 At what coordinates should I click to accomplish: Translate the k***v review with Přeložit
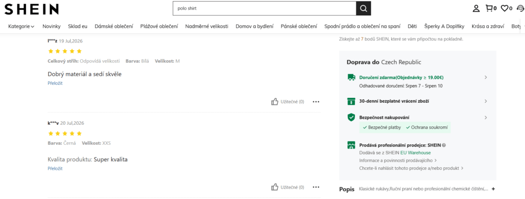click(x=55, y=169)
